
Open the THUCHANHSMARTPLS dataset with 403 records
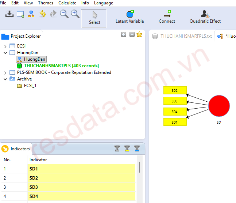(61, 66)
